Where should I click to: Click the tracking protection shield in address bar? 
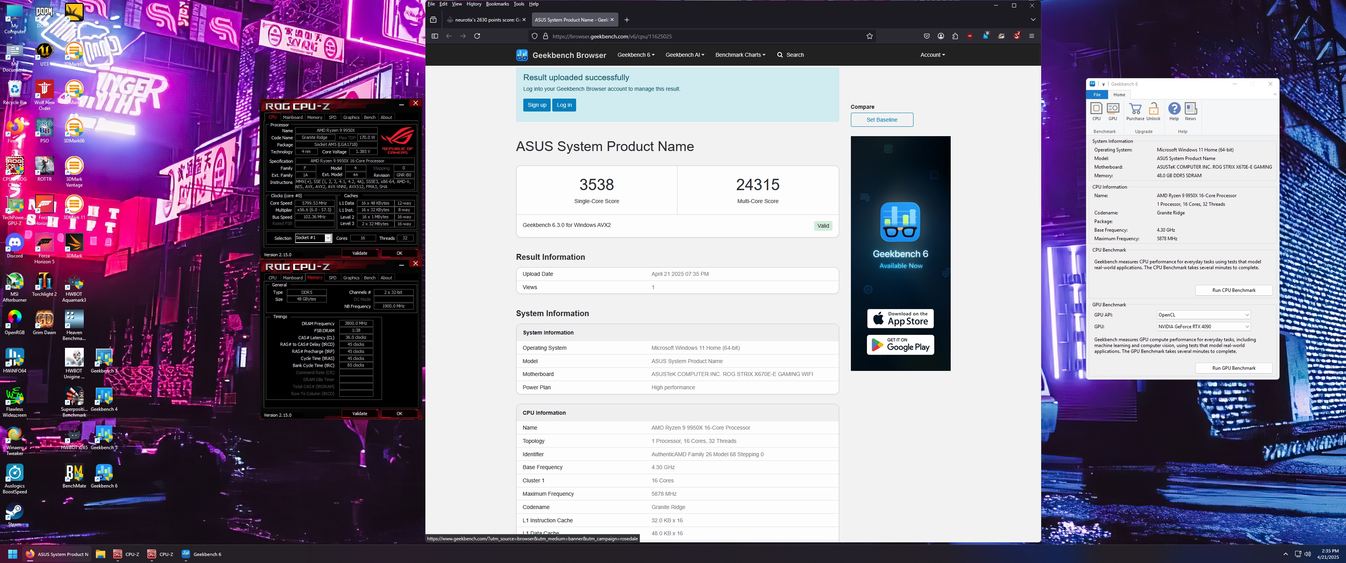[535, 36]
